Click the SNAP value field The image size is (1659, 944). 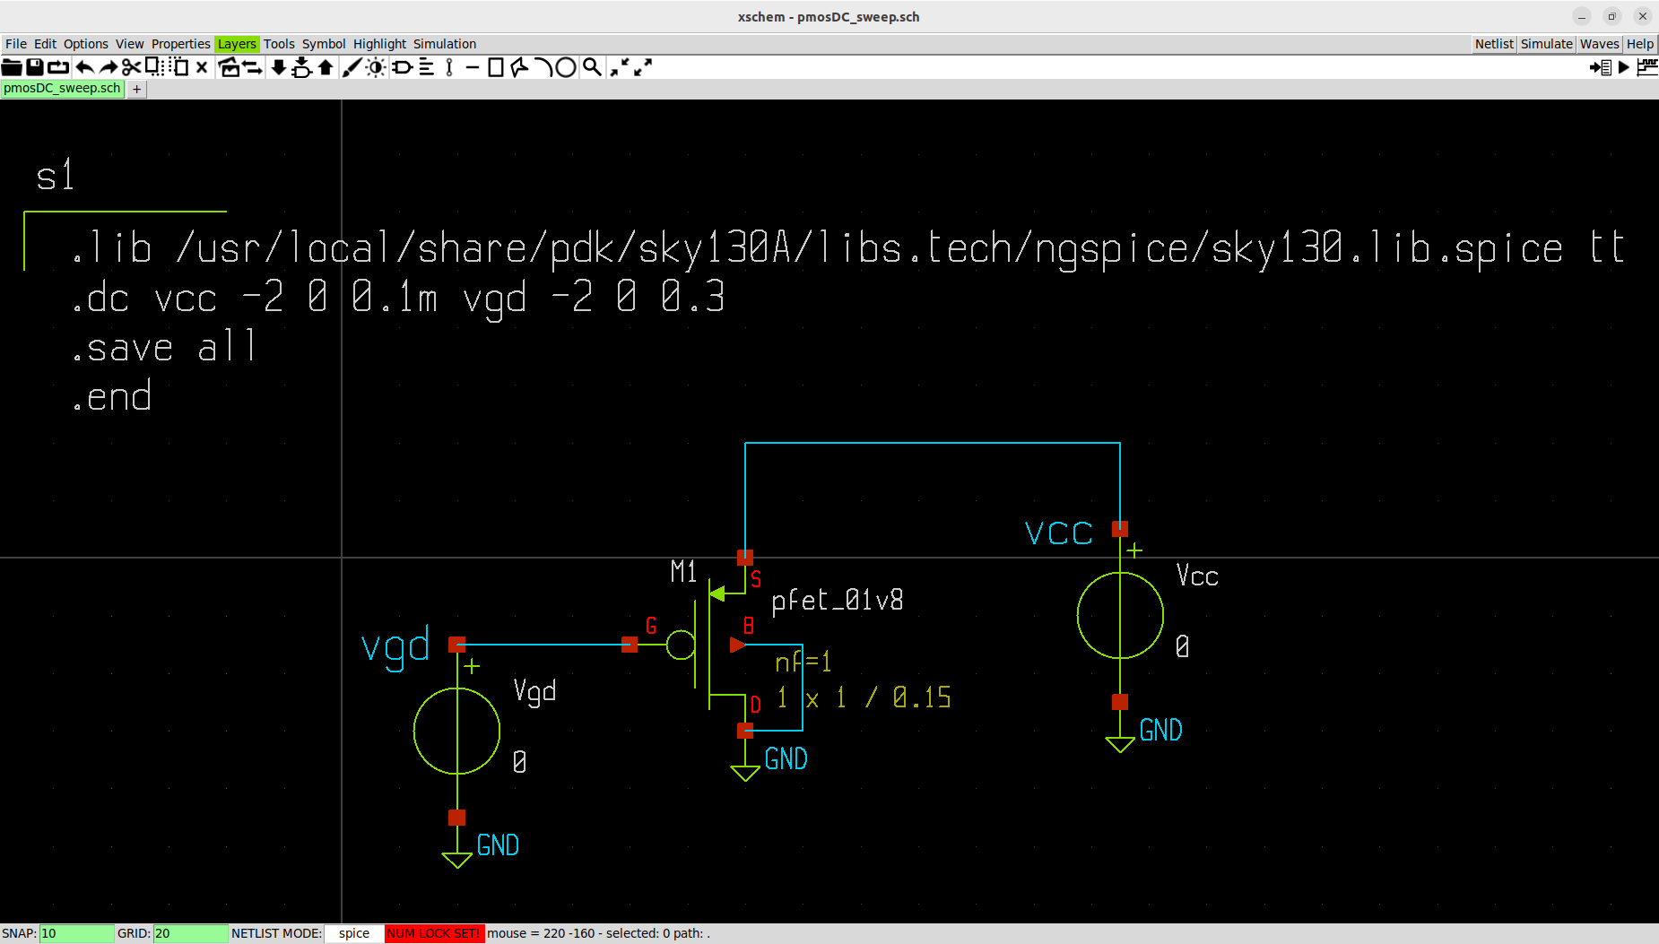(x=76, y=932)
